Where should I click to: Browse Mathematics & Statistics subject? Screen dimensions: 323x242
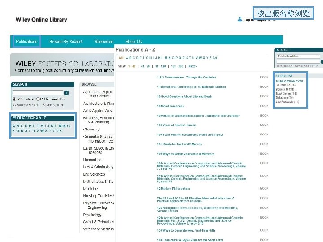99,181
